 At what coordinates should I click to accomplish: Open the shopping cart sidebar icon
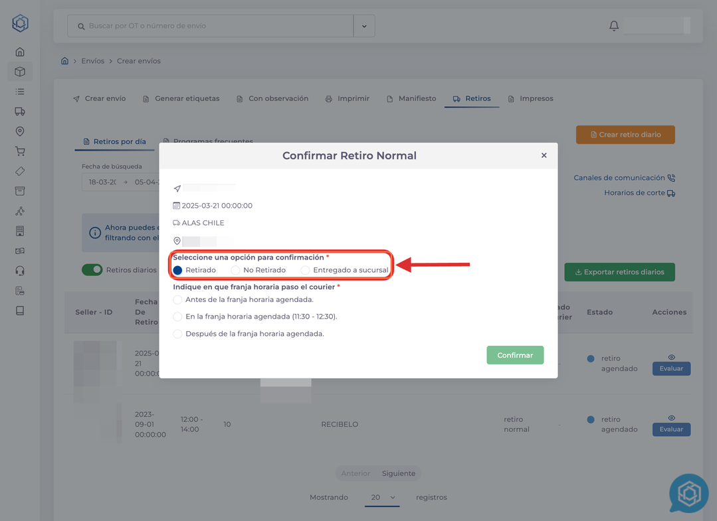pyautogui.click(x=20, y=151)
